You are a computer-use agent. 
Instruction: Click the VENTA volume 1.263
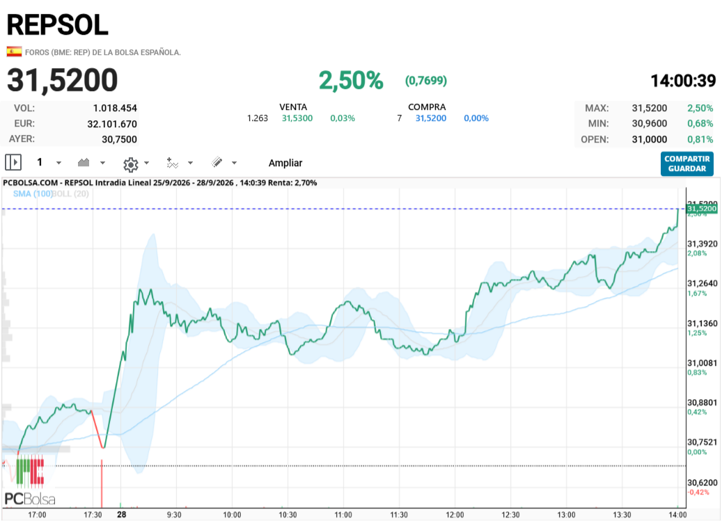click(258, 118)
